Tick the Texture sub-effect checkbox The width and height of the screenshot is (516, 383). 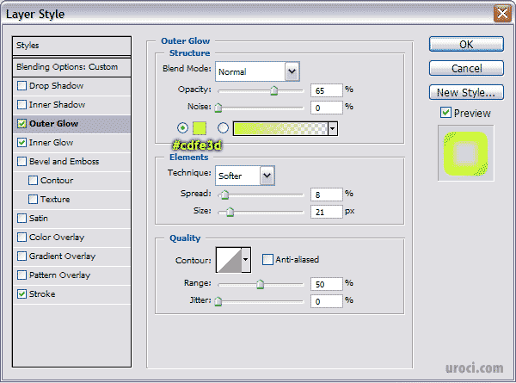pos(33,200)
